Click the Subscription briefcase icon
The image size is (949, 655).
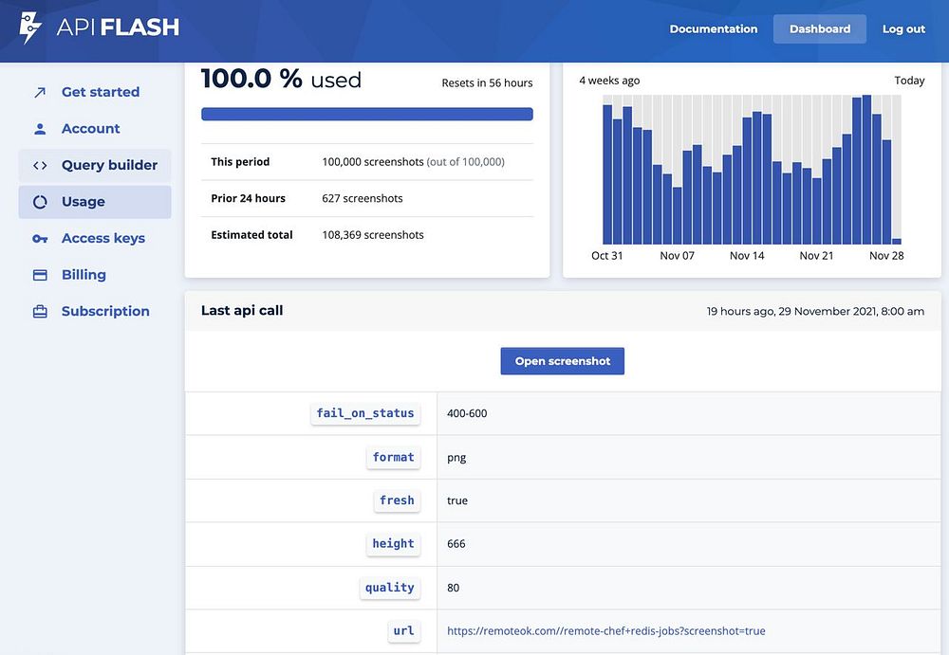pos(40,312)
